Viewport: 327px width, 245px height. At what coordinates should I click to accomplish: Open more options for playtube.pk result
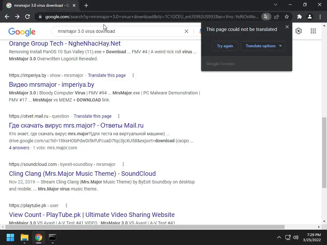[66, 205]
